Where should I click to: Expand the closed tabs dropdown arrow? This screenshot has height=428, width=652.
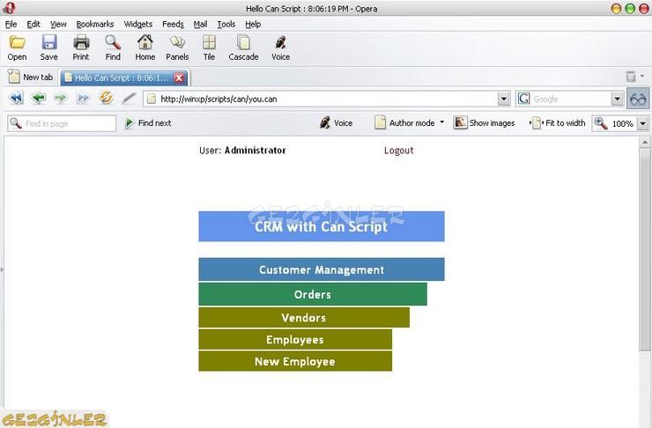pyautogui.click(x=642, y=76)
